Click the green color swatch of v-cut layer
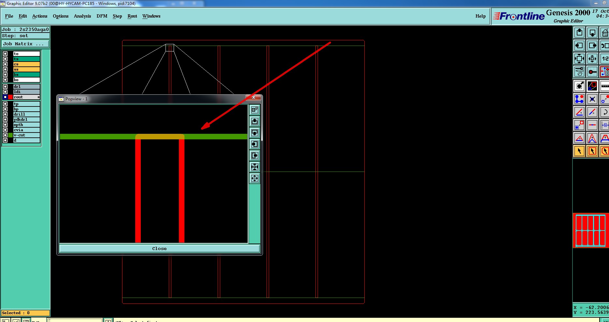 (x=10, y=135)
